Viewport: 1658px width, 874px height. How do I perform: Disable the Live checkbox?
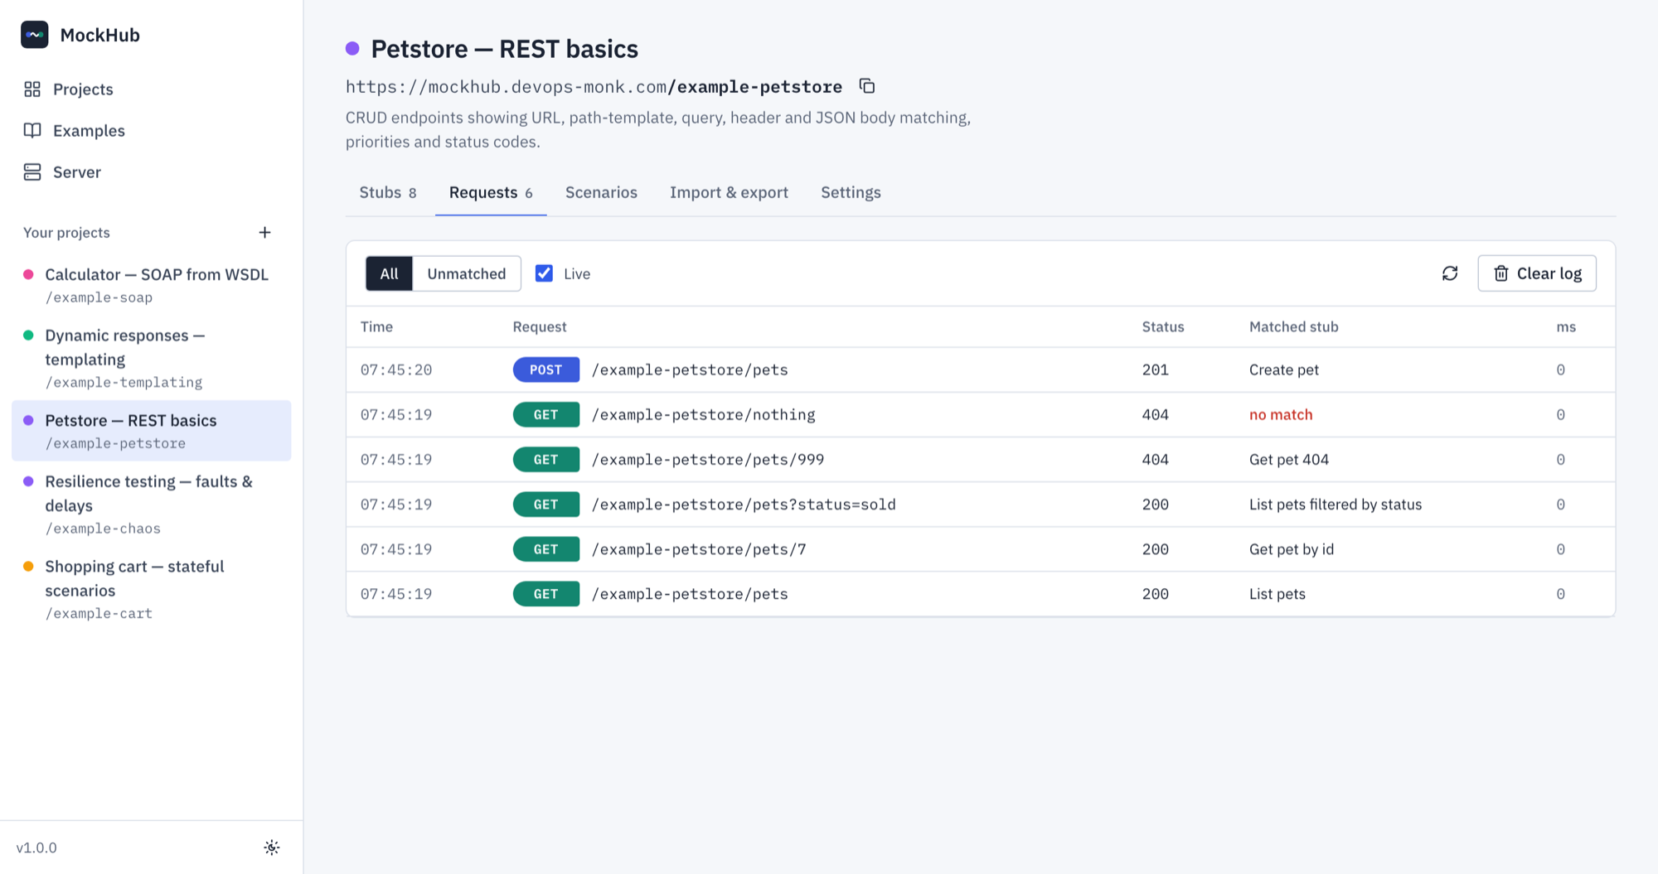544,273
